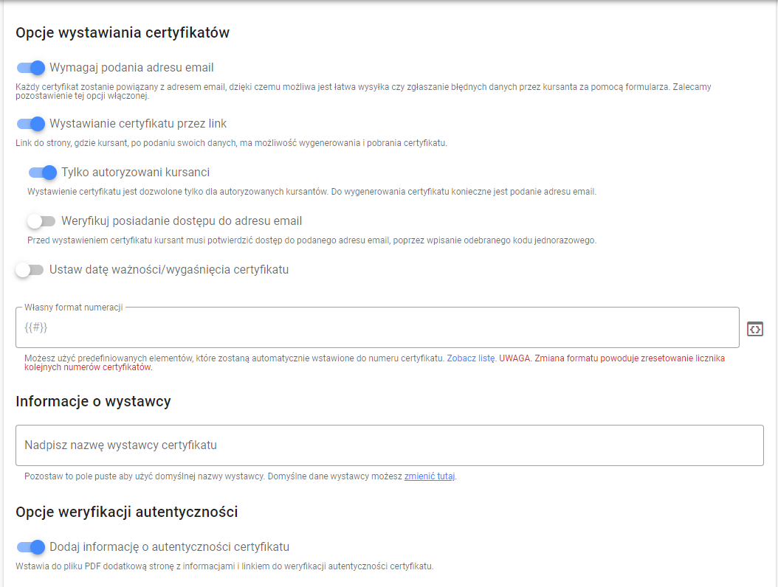The height and width of the screenshot is (587, 778).
Task: Click the text 'Wstawia do pliku PDF dodatkową stronę'
Action: (x=224, y=566)
